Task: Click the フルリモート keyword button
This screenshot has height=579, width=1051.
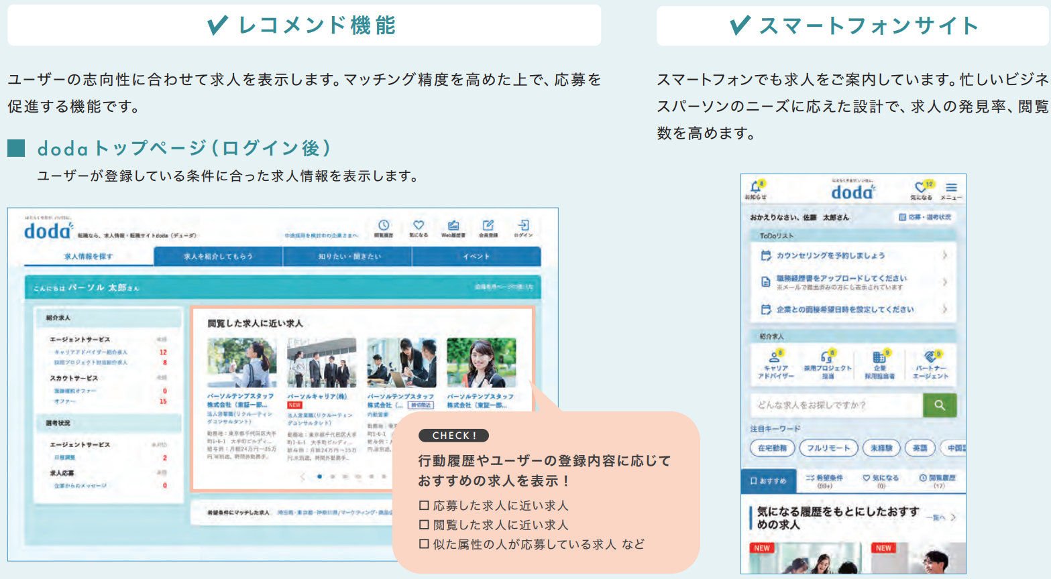Action: tap(828, 448)
